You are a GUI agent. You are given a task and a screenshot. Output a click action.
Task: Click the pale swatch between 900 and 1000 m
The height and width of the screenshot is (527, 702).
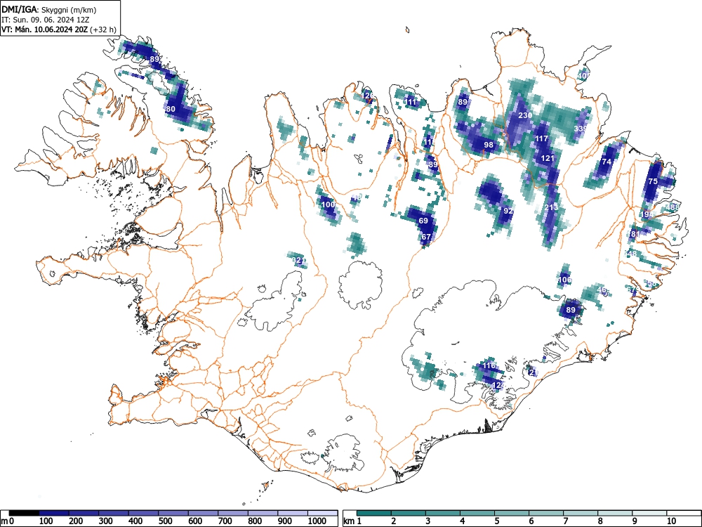tap(293, 513)
